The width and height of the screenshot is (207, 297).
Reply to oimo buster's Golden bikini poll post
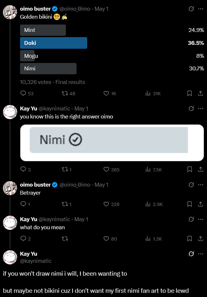(x=23, y=93)
